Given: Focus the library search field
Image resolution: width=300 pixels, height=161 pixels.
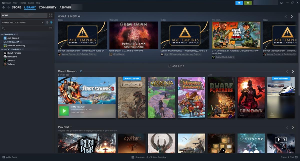Looking at the screenshot, I should tap(24, 28).
